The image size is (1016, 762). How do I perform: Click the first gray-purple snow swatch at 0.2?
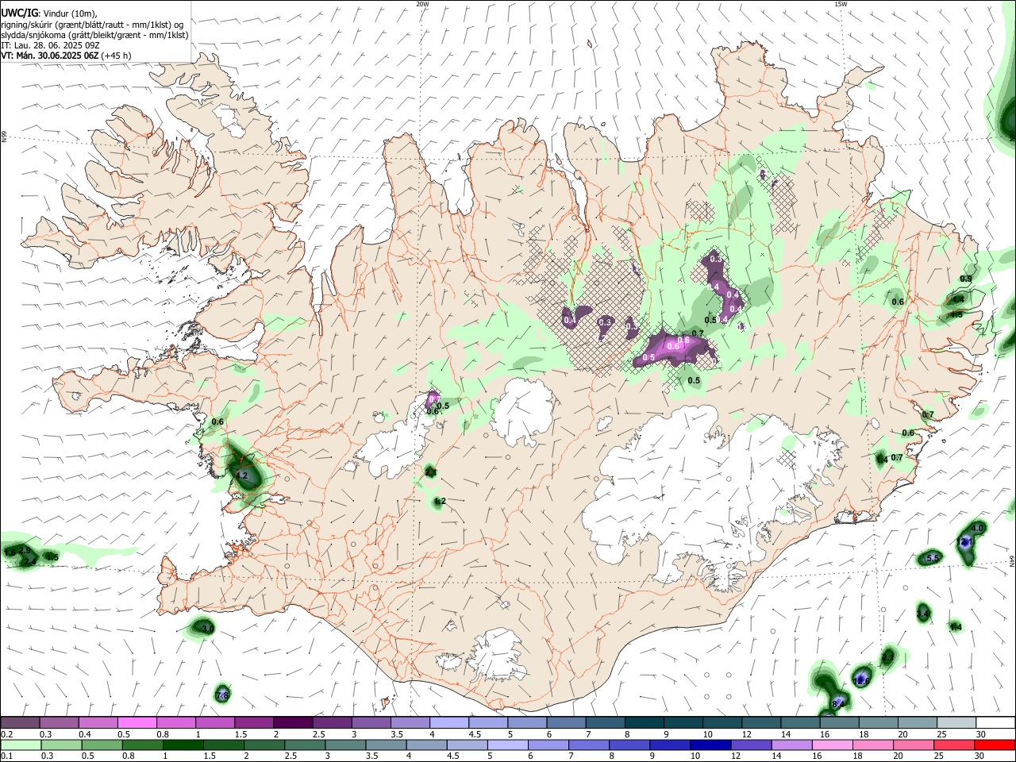[x=20, y=723]
